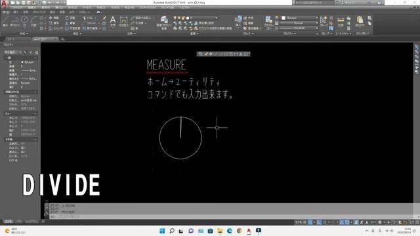Select the Line (線分) tool
420x236 pixels.
coord(5,21)
